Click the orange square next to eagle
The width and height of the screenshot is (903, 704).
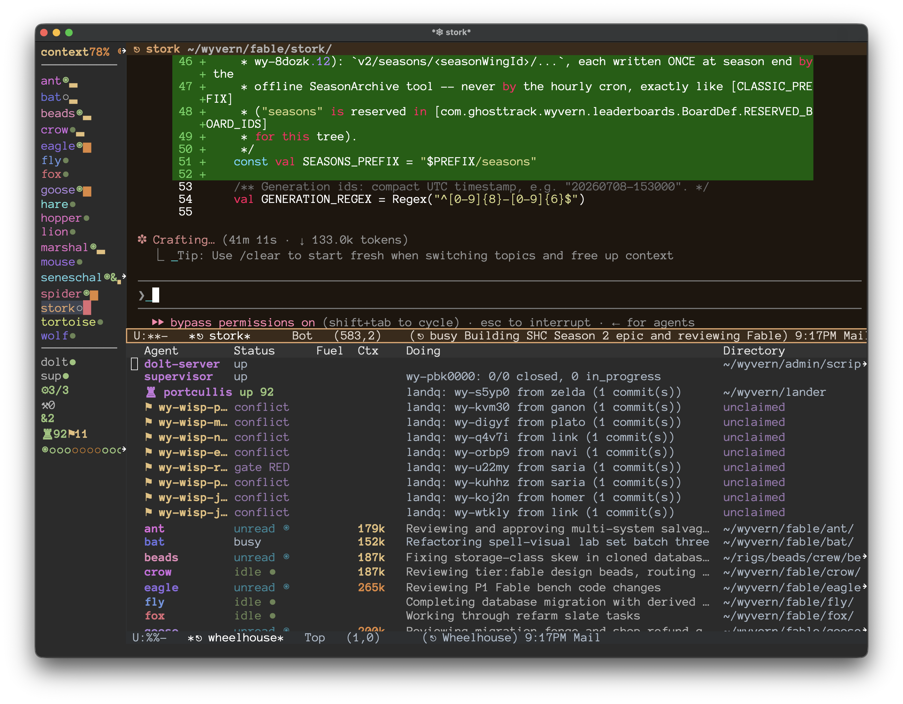[x=87, y=148]
